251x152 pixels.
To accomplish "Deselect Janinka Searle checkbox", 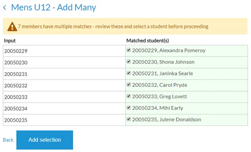I will 129,73.
